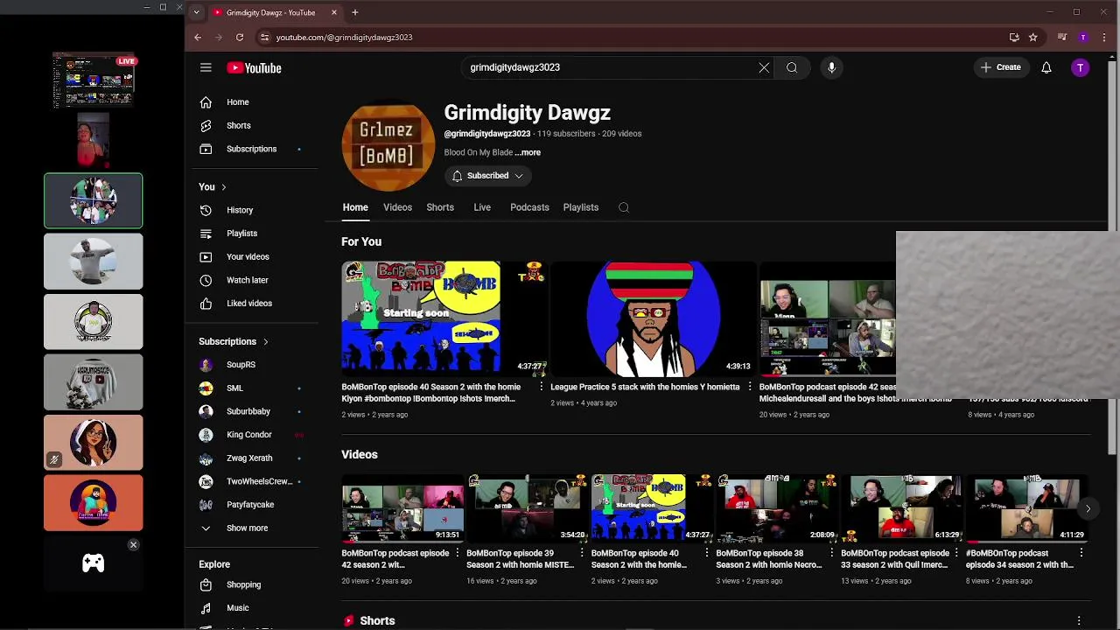Open Patyfatycake subscription channel

point(254,505)
